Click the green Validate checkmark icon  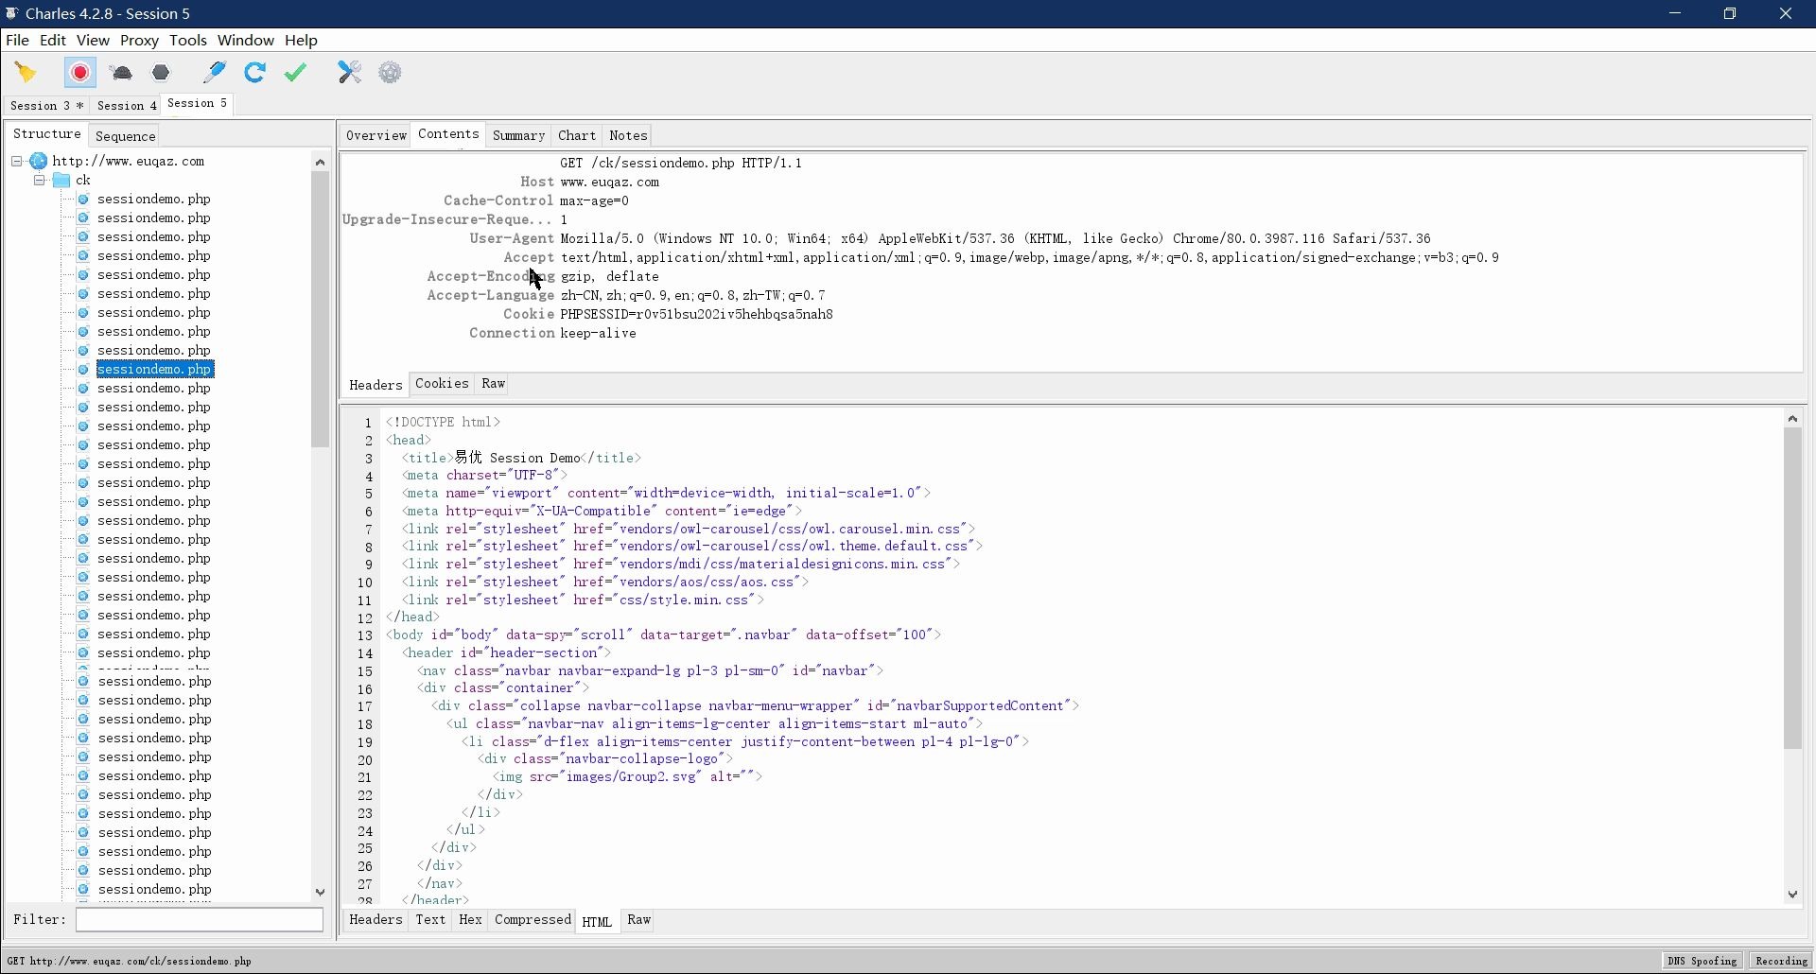pos(295,73)
